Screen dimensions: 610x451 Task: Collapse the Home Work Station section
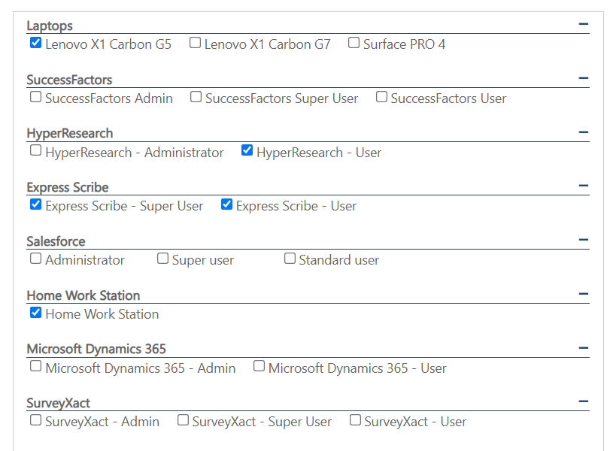click(583, 295)
